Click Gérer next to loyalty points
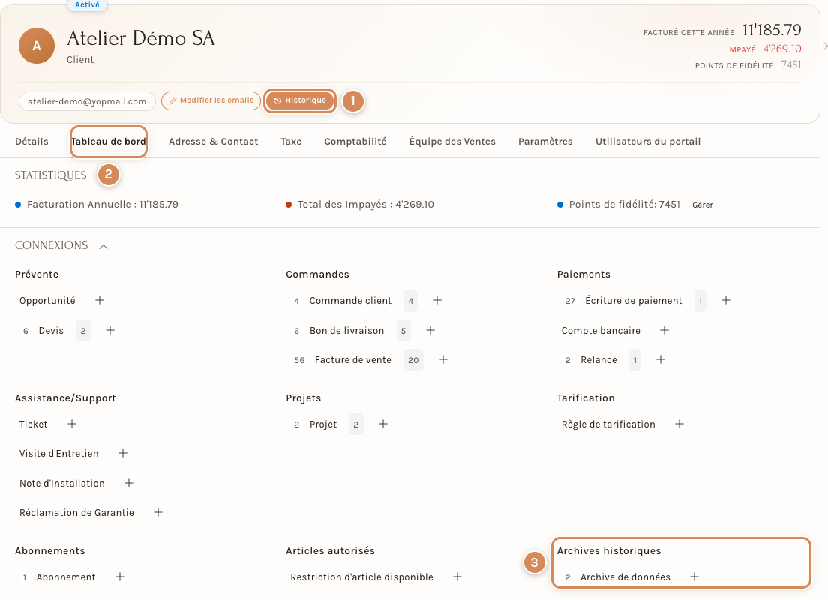The image size is (828, 600). pyautogui.click(x=703, y=205)
